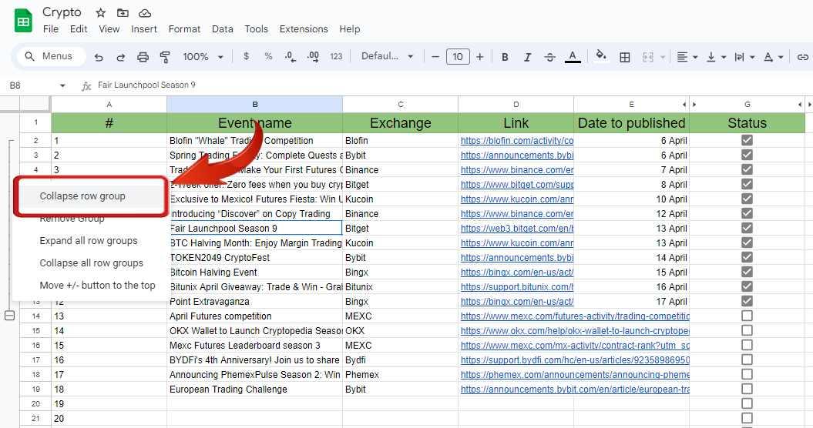Format as currency with dollar icon

247,56
